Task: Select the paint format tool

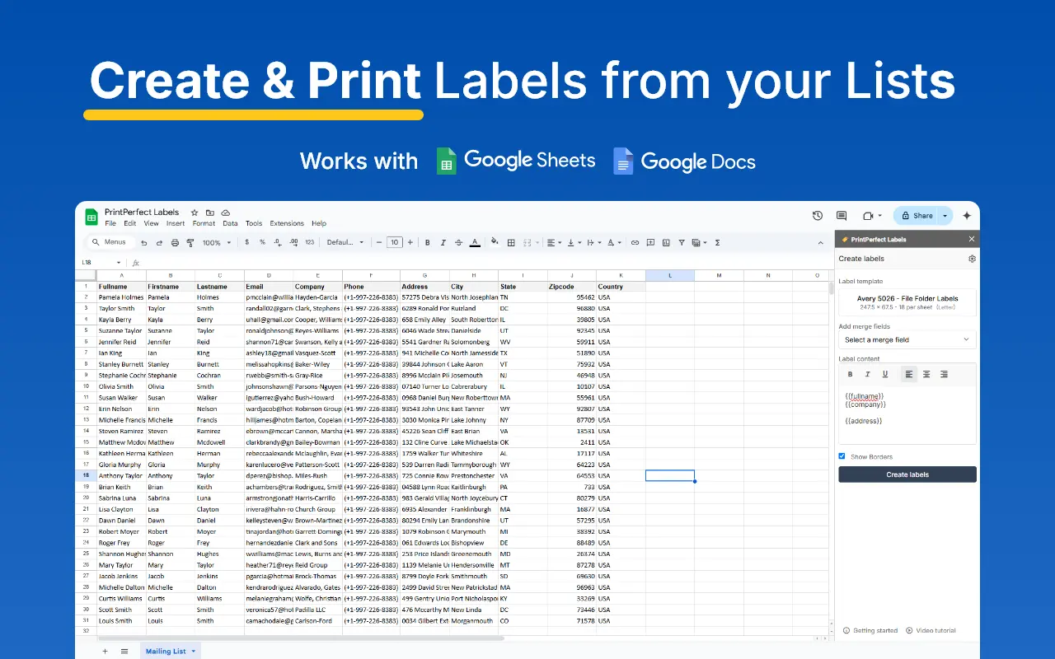Action: (x=190, y=243)
